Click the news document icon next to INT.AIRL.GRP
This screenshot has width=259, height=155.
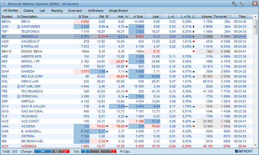pos(18,86)
